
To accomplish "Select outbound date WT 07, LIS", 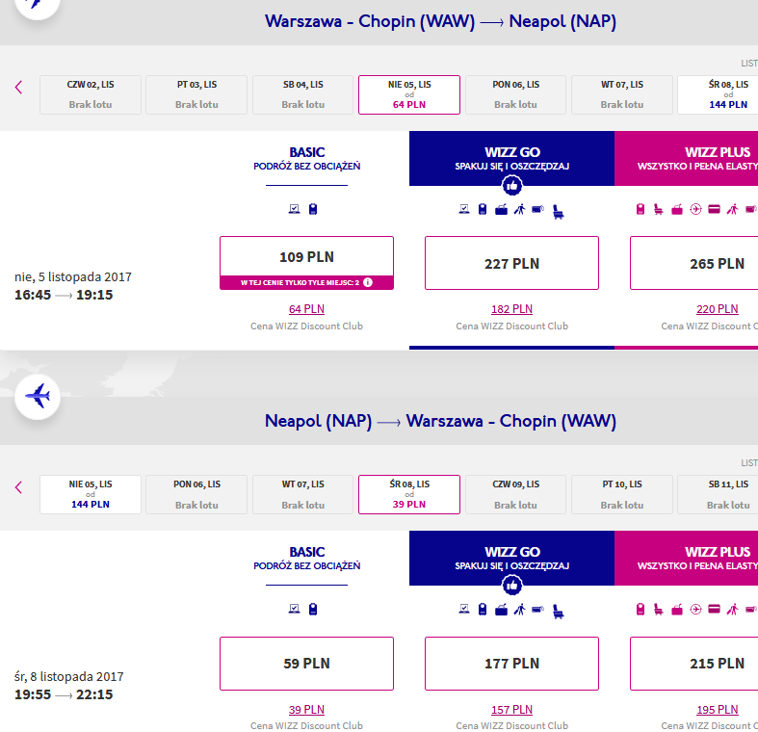I will [622, 94].
